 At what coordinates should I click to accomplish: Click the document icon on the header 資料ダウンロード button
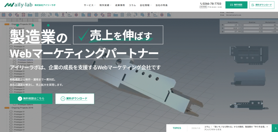(253, 5)
